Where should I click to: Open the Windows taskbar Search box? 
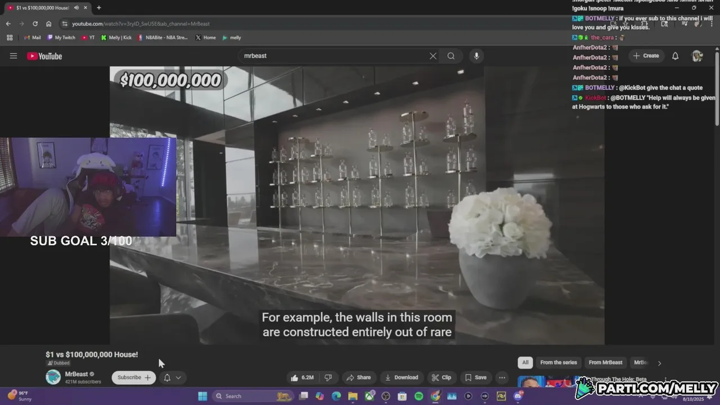(253, 396)
